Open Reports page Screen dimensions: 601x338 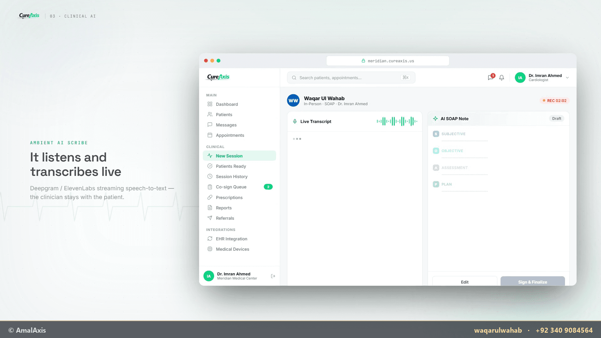(239, 208)
